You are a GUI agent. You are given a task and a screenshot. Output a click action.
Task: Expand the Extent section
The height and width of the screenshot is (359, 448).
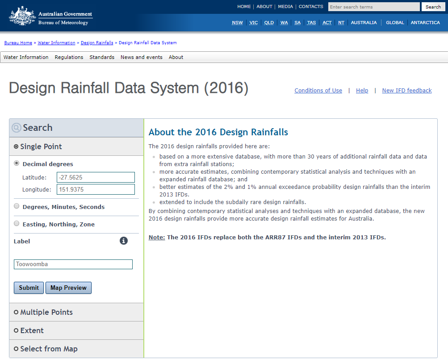(76, 330)
